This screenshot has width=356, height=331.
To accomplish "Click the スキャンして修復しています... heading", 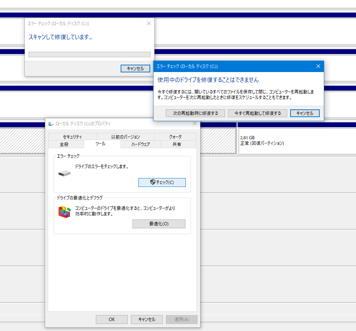I will point(60,37).
